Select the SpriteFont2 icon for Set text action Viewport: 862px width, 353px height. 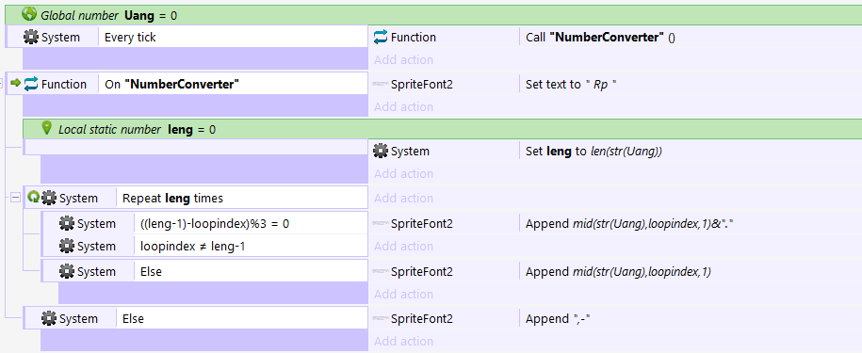(x=381, y=84)
